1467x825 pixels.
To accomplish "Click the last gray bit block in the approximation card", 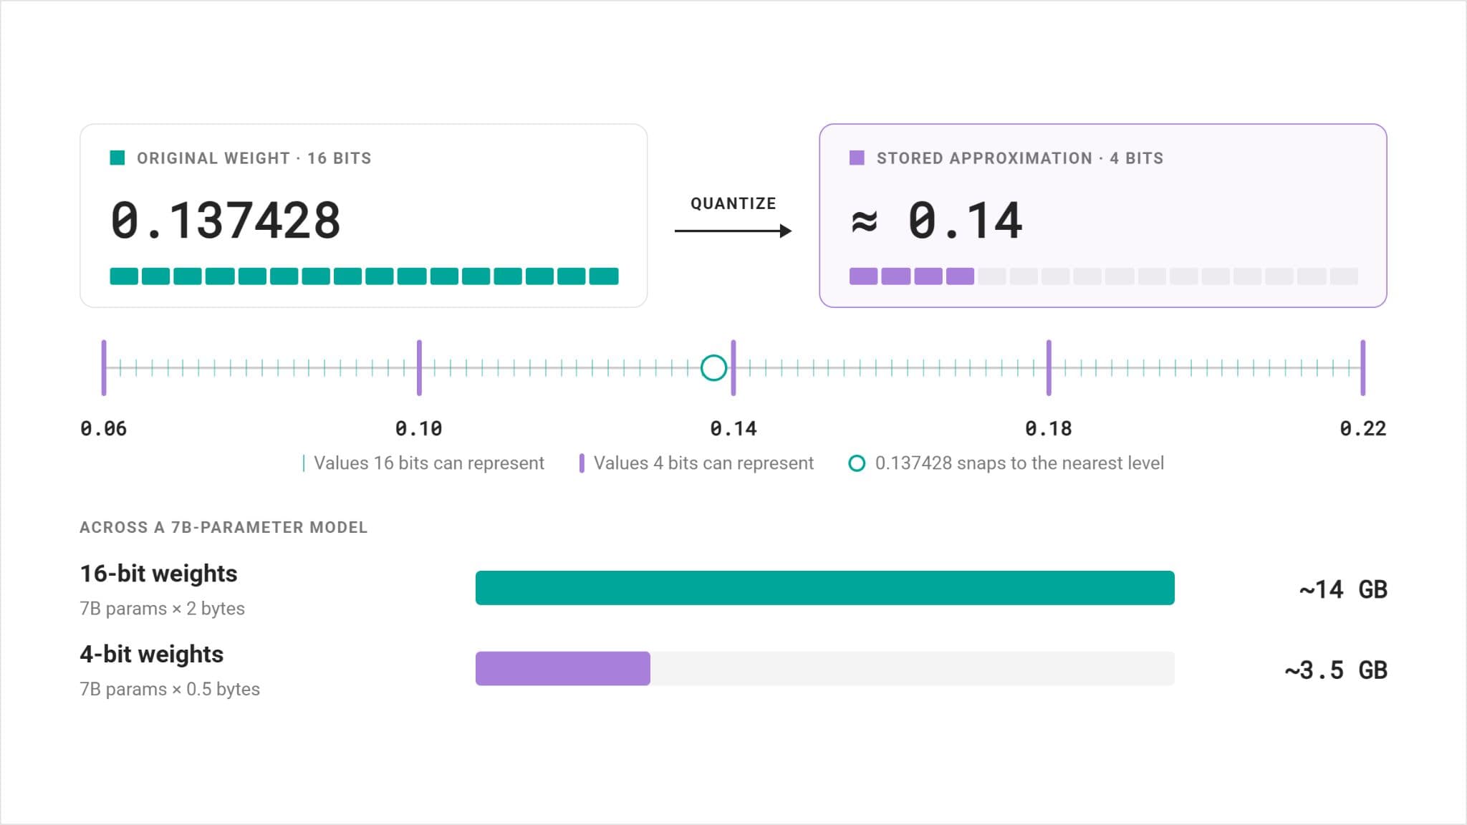I will (1344, 276).
